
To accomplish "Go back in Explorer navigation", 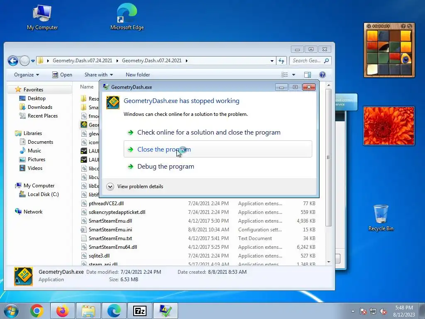I will (13, 61).
